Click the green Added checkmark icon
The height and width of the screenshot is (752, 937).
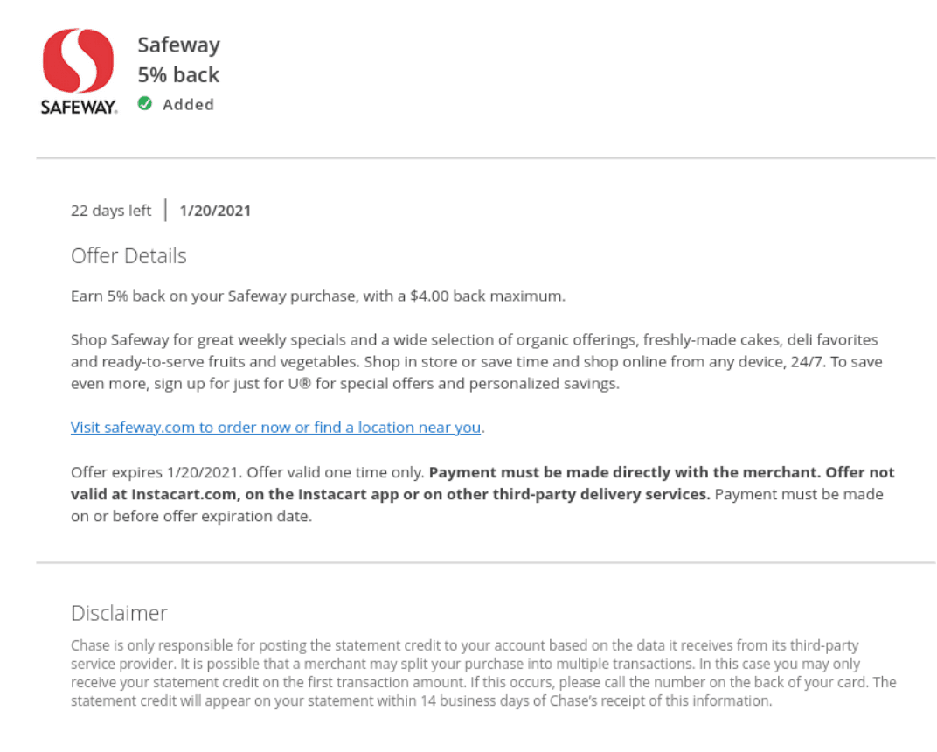(x=144, y=104)
